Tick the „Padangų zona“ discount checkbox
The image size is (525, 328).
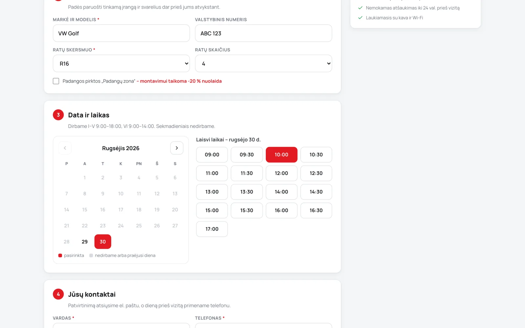[x=56, y=81]
